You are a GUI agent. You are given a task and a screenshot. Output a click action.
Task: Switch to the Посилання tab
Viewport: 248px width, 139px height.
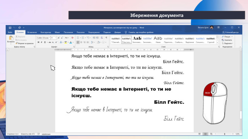click(x=68, y=32)
